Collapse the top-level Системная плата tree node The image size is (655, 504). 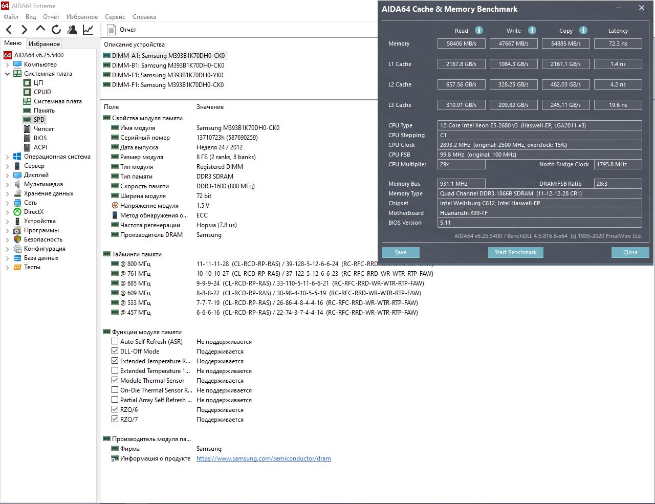7,74
